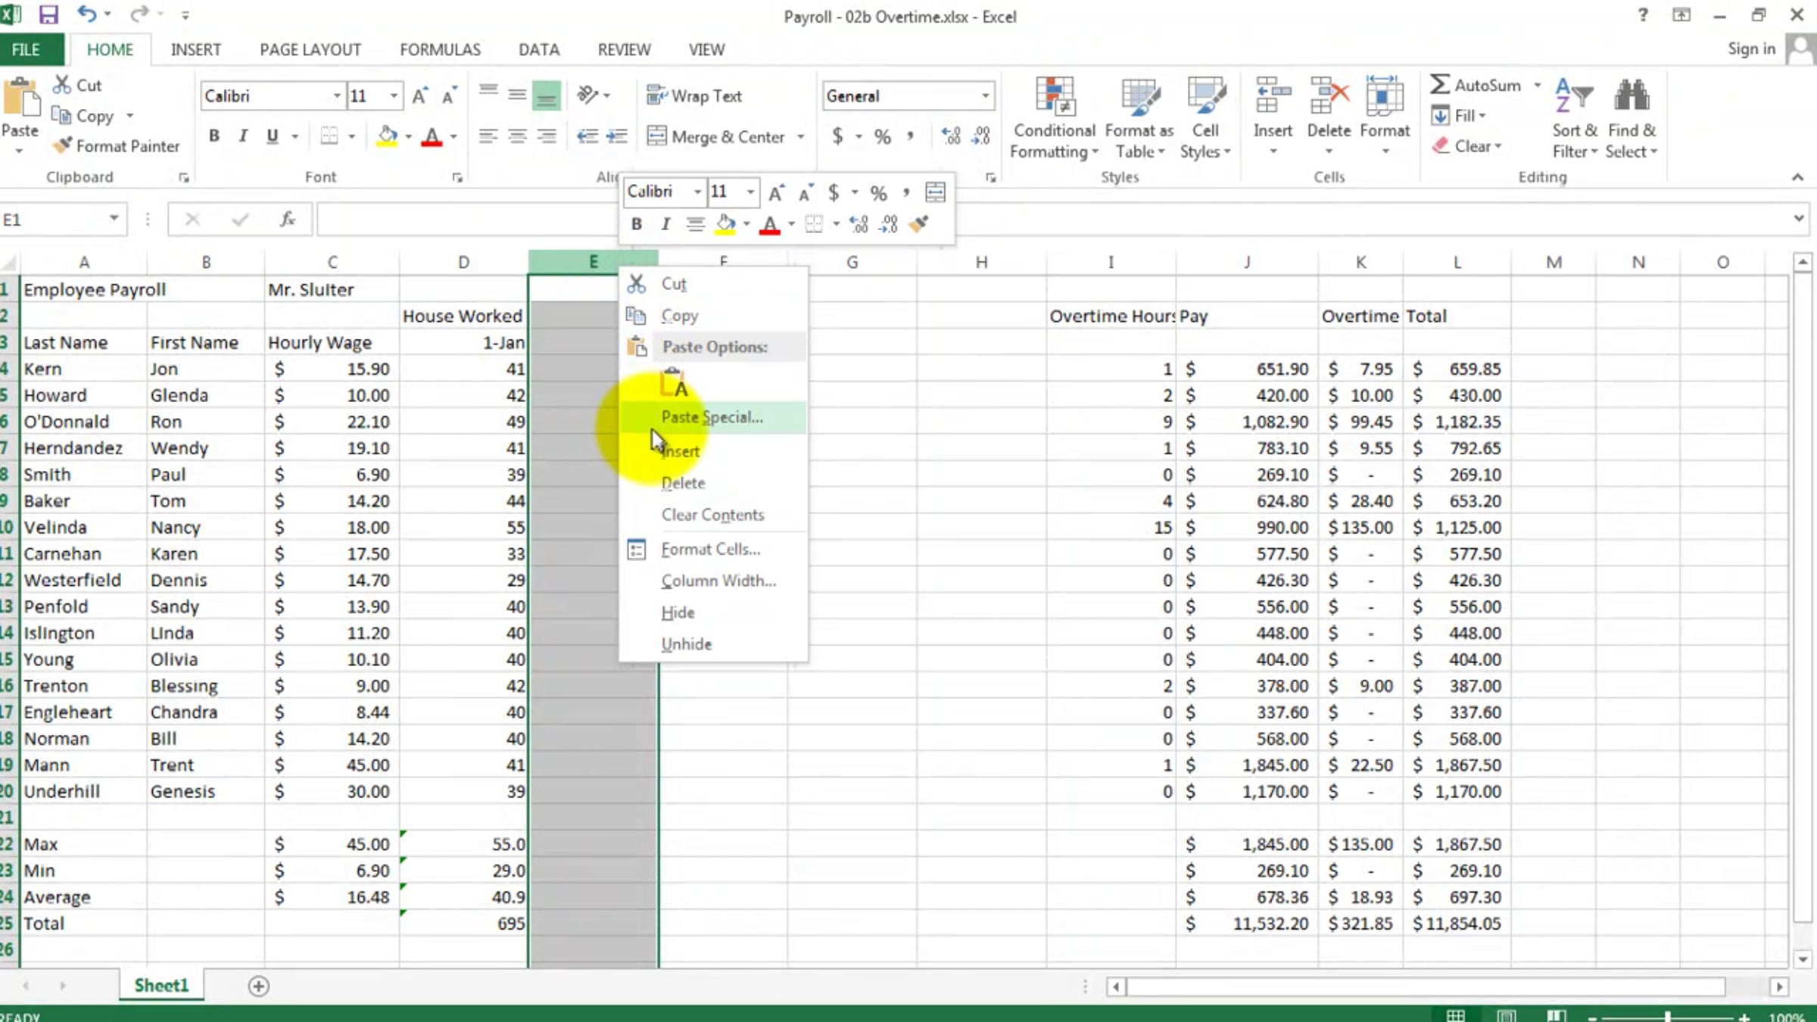Image resolution: width=1817 pixels, height=1022 pixels.
Task: Toggle align left in ribbon
Action: tap(488, 136)
